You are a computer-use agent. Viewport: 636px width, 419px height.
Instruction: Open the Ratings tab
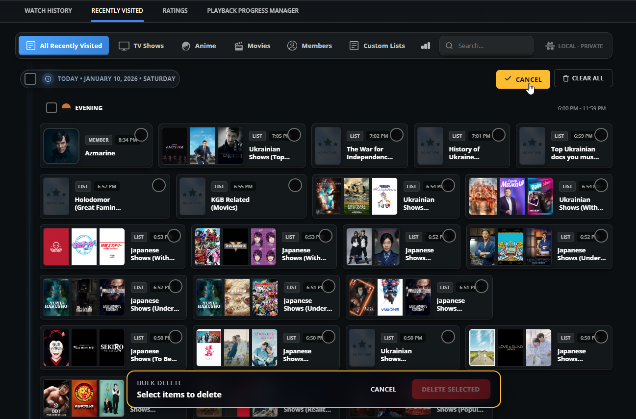pyautogui.click(x=175, y=10)
